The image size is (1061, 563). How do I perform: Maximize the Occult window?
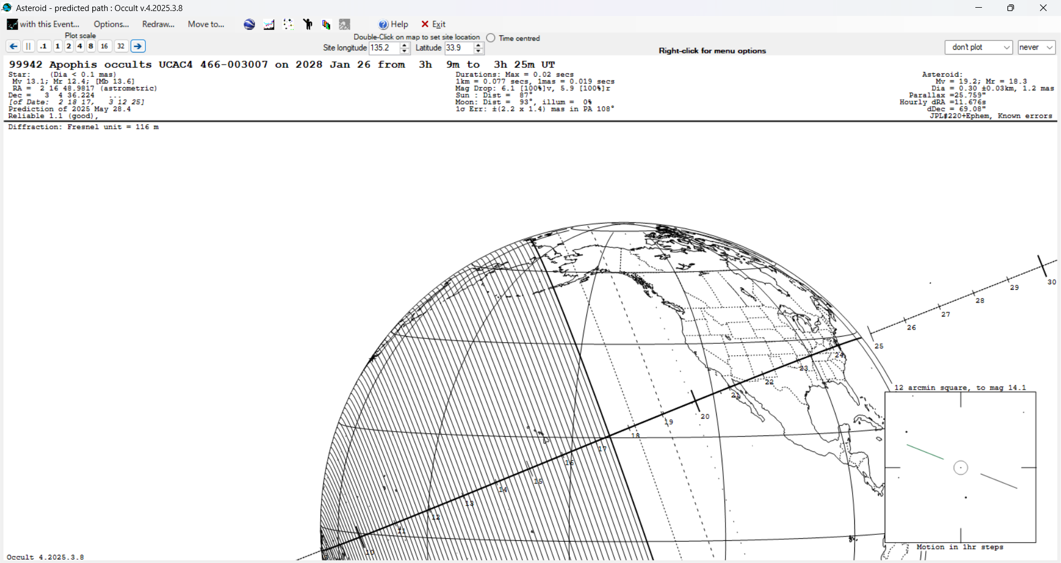[x=1011, y=8]
